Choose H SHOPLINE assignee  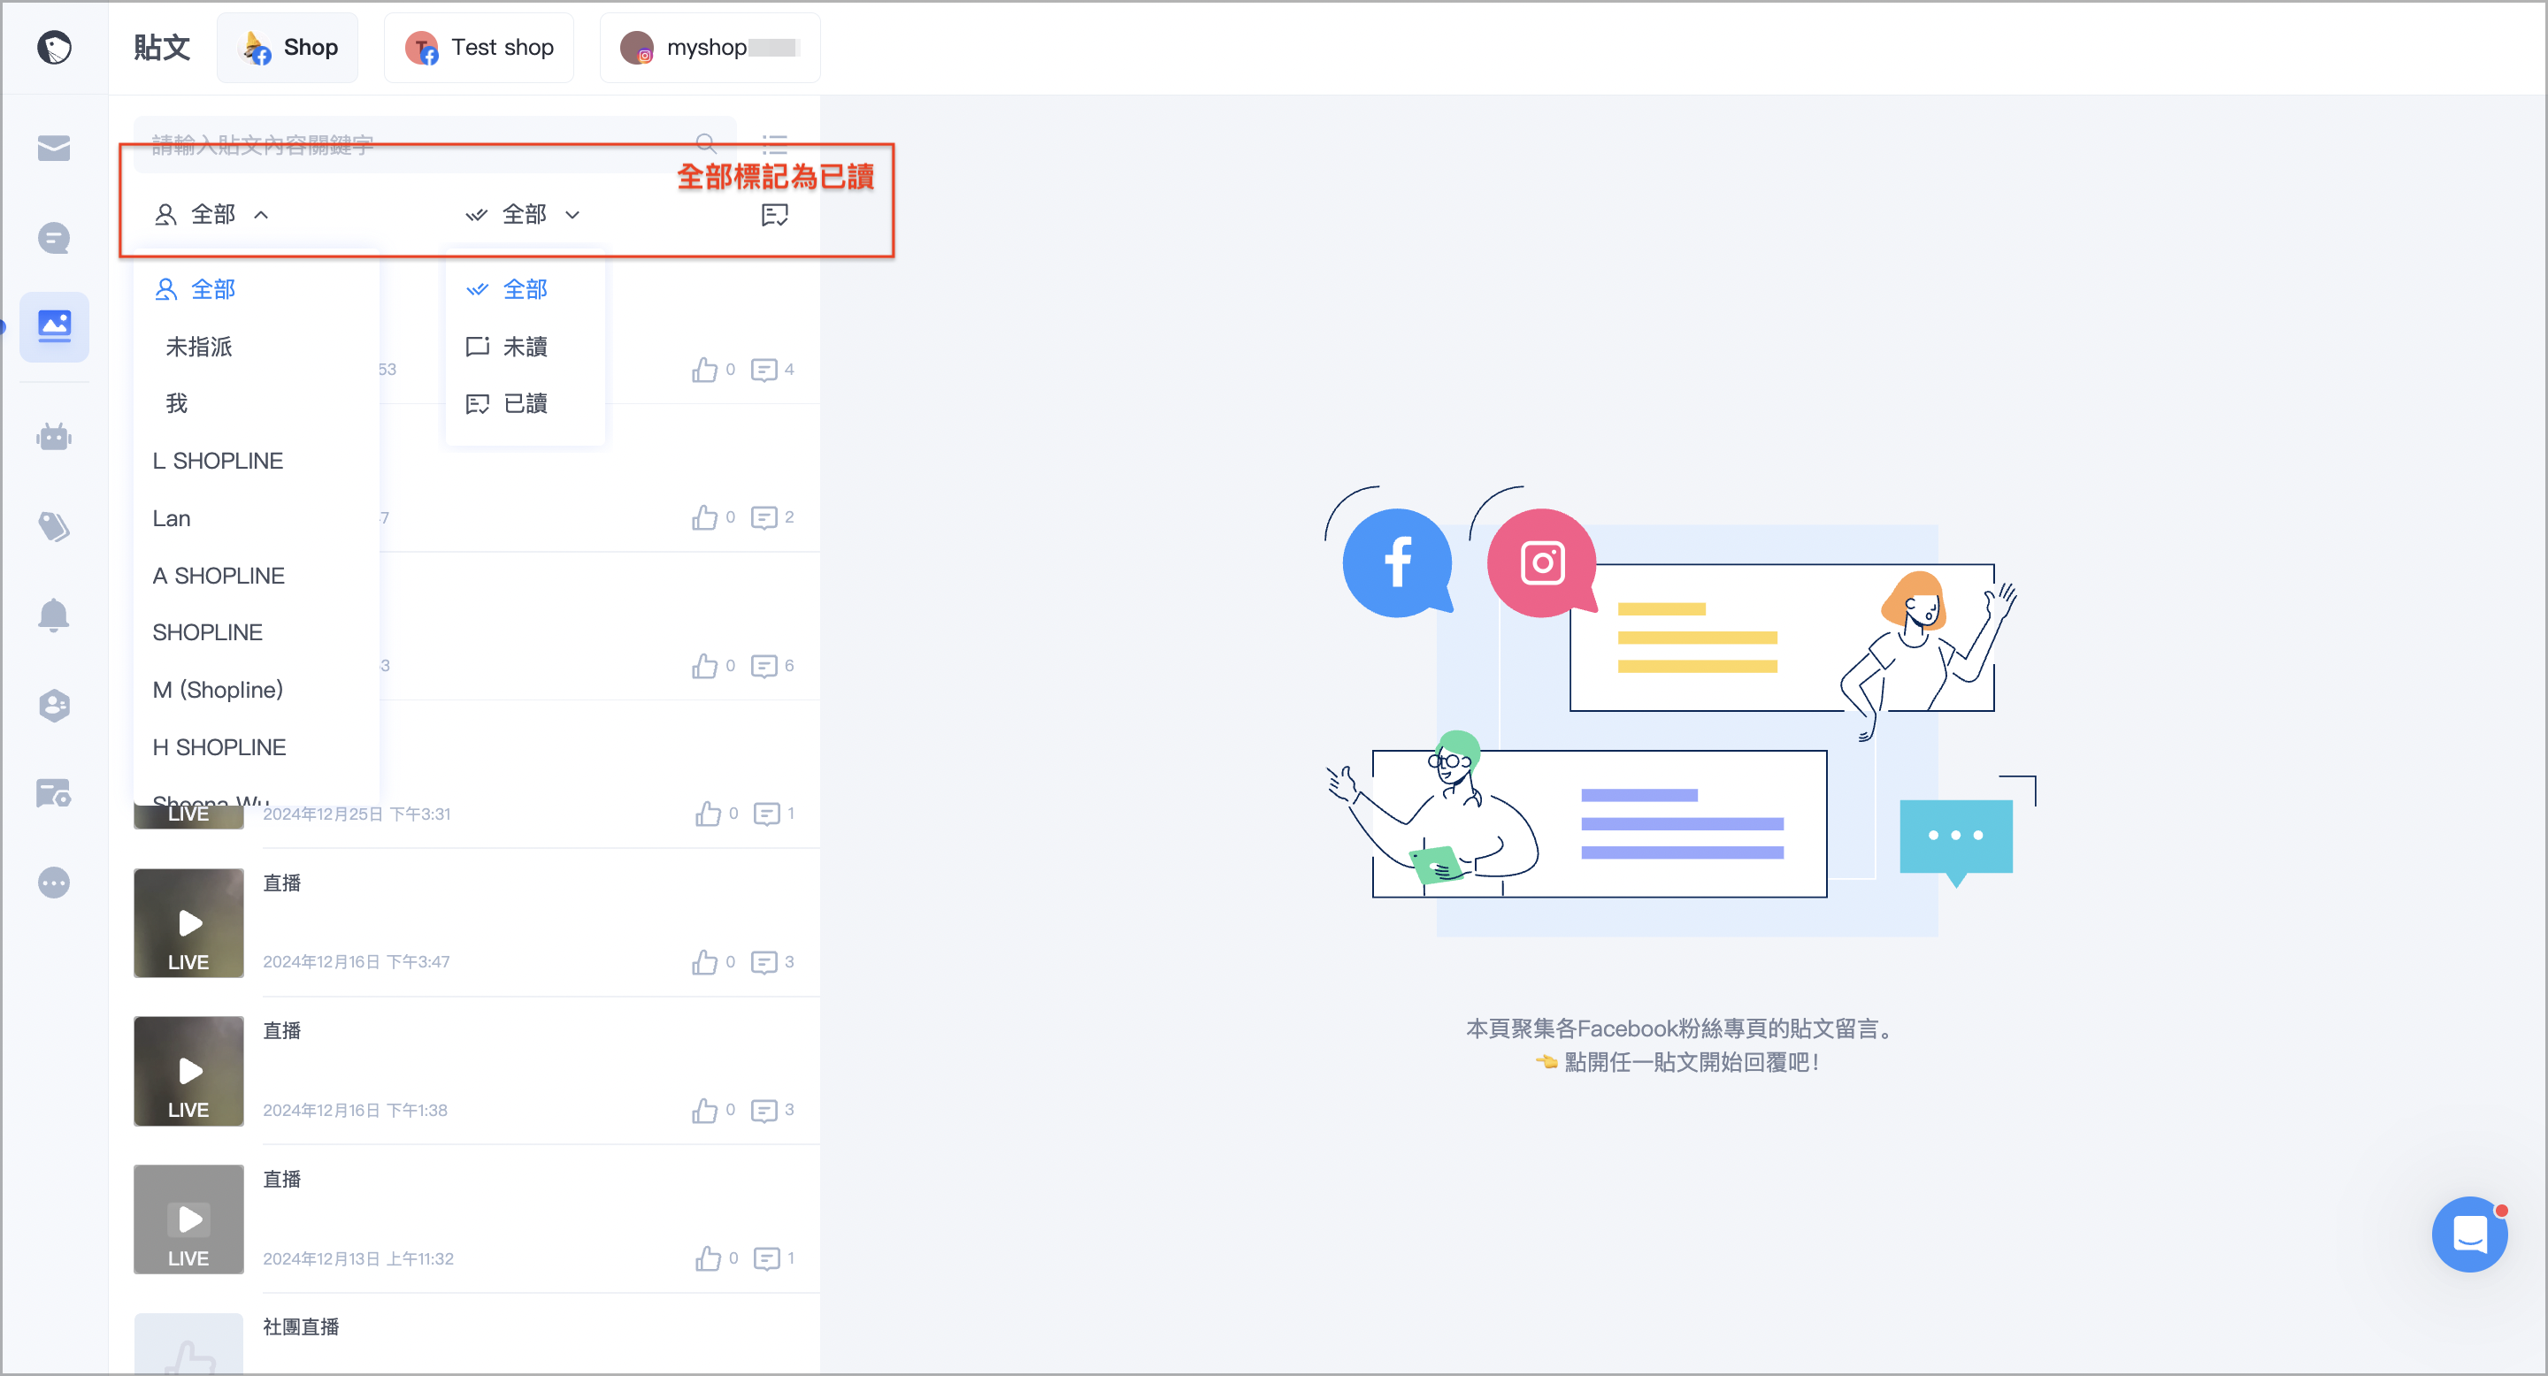257,746
